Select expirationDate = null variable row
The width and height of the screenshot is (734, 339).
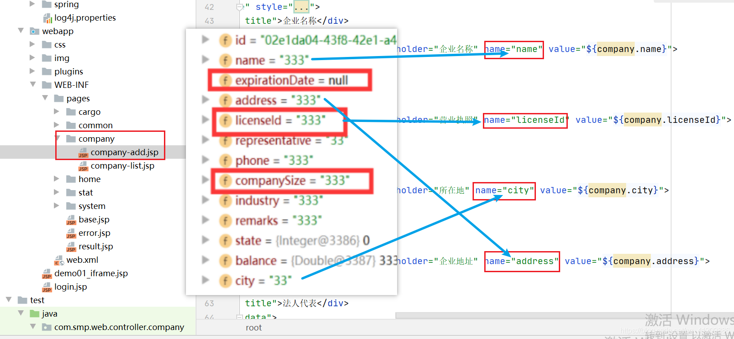point(292,80)
